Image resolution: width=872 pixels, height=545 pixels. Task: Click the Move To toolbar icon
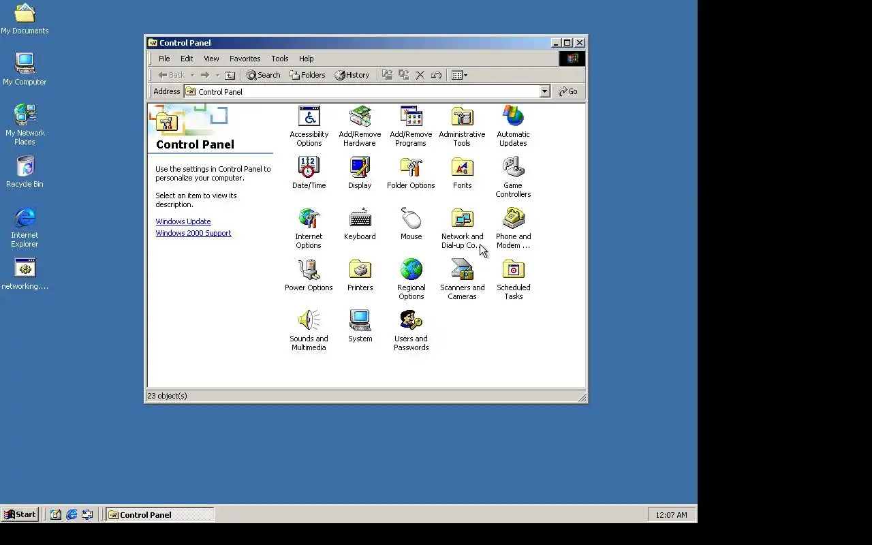[x=387, y=75]
